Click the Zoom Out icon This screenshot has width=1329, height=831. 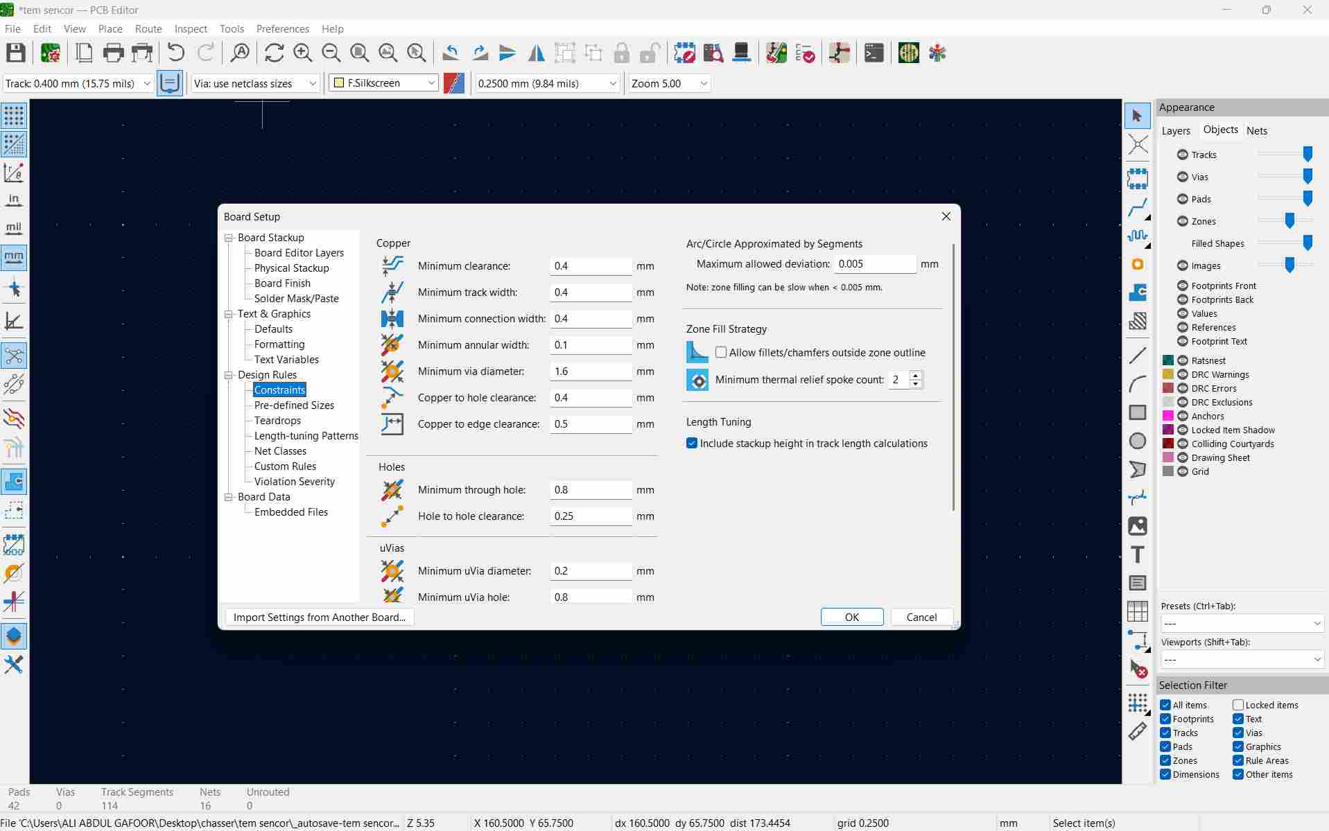pos(331,53)
